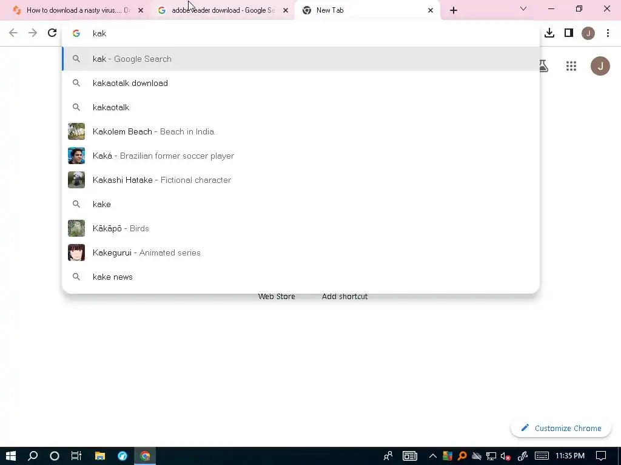Image resolution: width=621 pixels, height=465 pixels.
Task: Open the People icon in the taskbar
Action: tap(388, 456)
